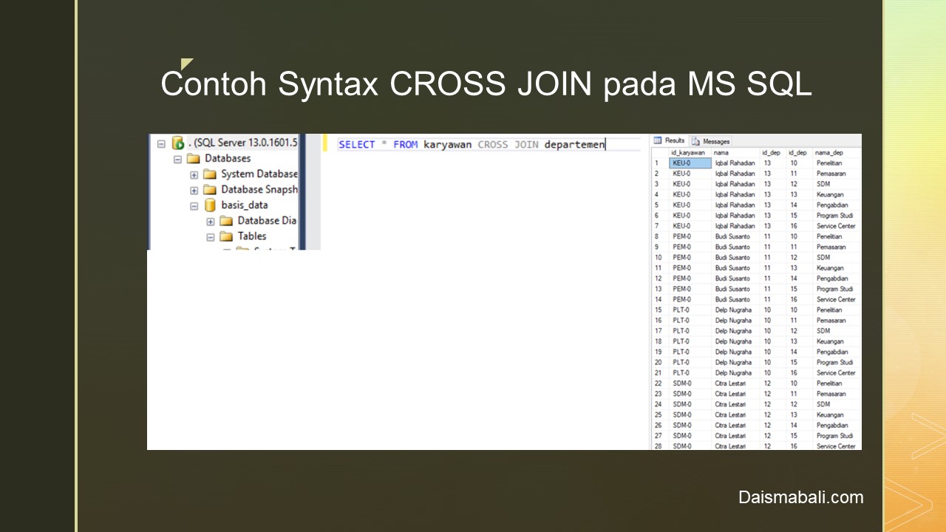
Task: Click the Daismabali.com text
Action: (800, 497)
